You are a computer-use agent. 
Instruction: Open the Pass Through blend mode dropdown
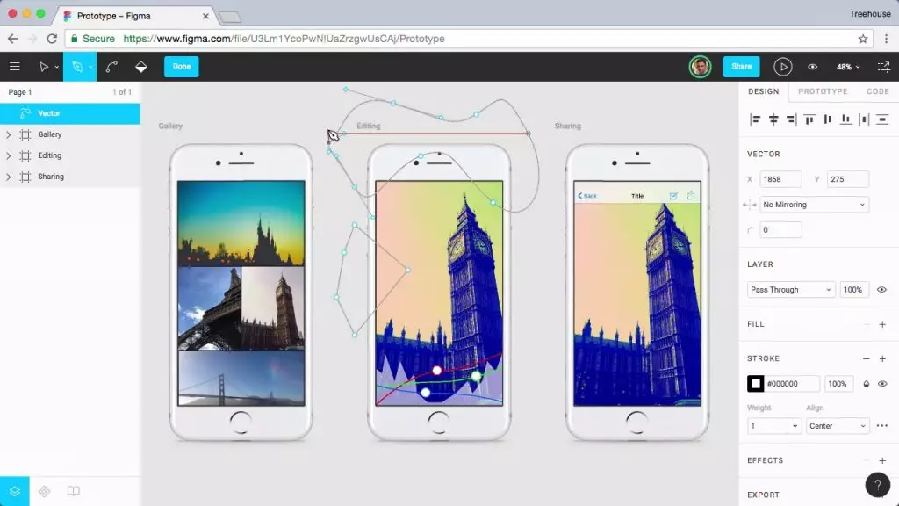[791, 290]
